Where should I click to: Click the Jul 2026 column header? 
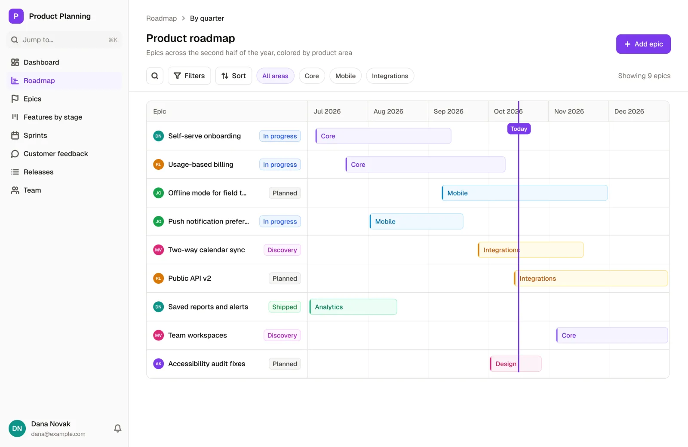pyautogui.click(x=338, y=111)
